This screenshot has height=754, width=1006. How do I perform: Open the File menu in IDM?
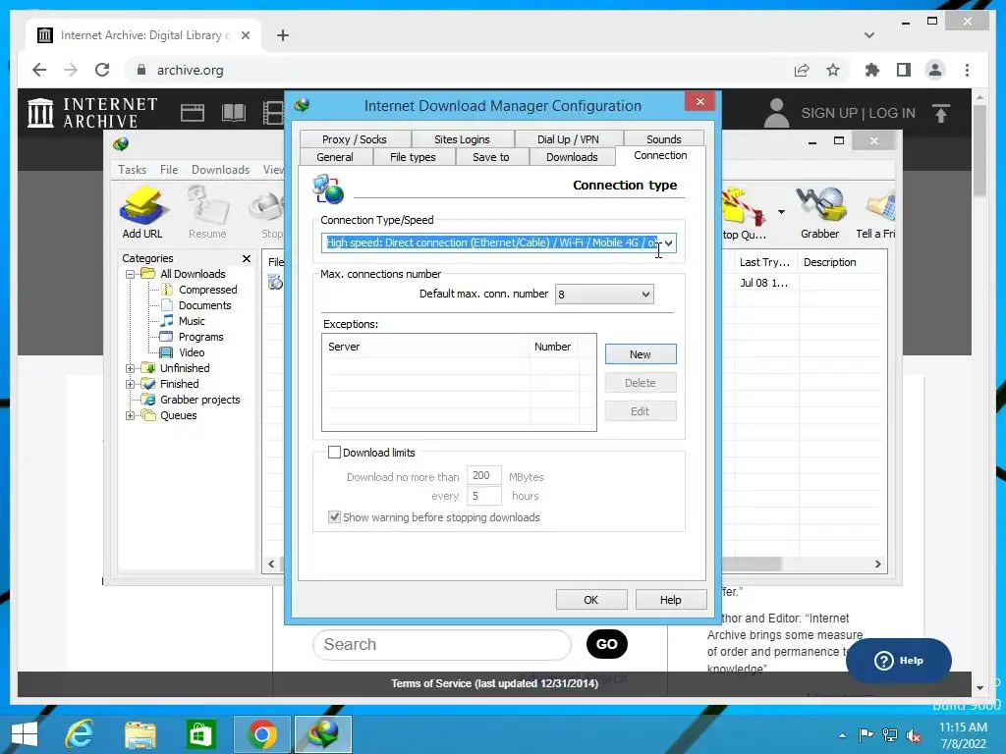click(x=169, y=169)
